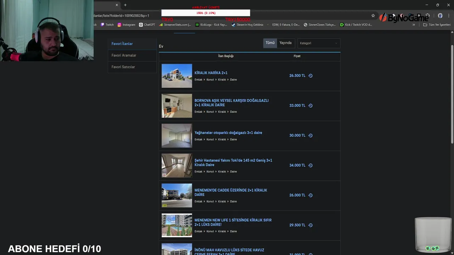
Task: Open the Steam'e Hoş Geldiniz bookmark
Action: (x=247, y=25)
